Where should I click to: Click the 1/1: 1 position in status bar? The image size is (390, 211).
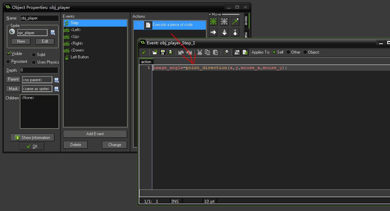click(151, 201)
